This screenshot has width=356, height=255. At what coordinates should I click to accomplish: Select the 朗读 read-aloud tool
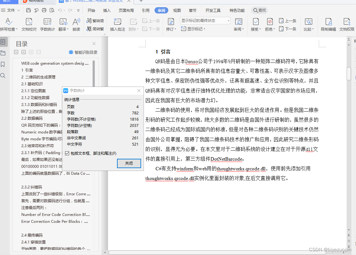click(76, 25)
